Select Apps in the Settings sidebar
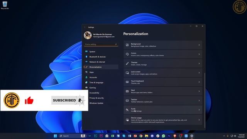 [x=101, y=72]
